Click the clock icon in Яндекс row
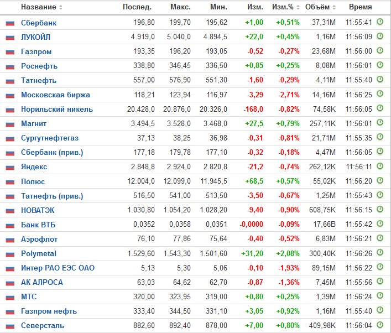This screenshot has width=391, height=333. [x=380, y=166]
